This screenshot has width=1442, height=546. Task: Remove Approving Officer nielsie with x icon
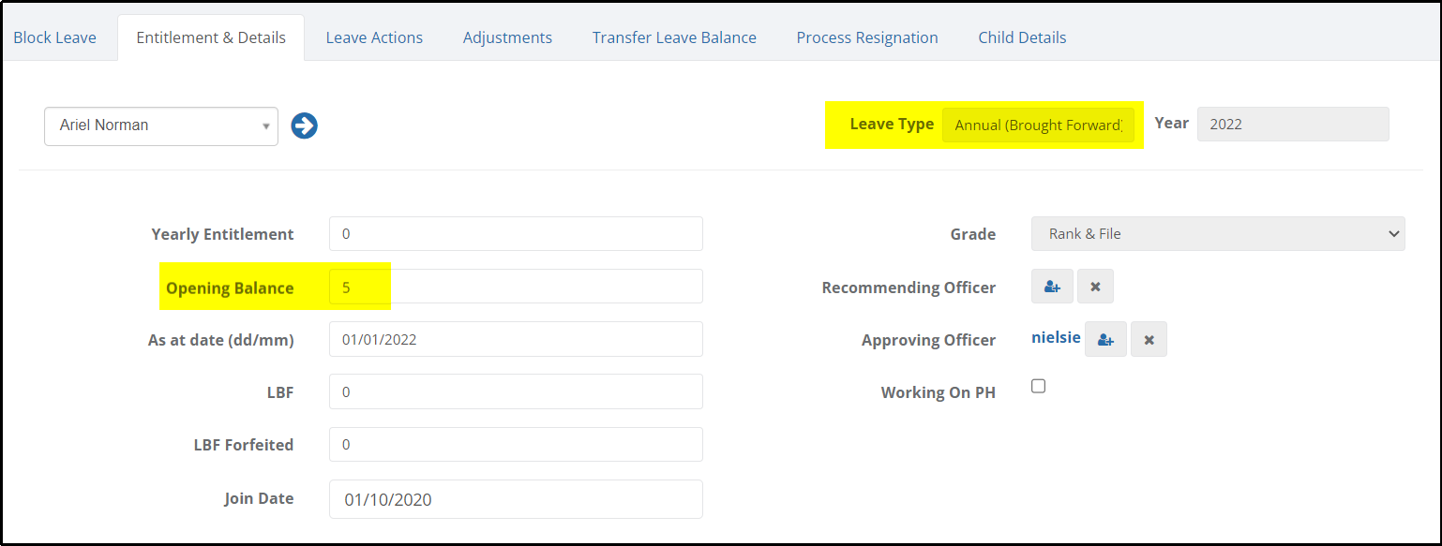1149,339
